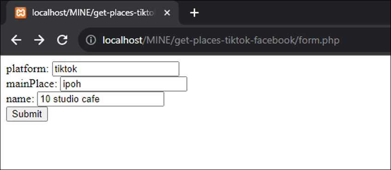391x170 pixels.
Task: View site information via the circled i icon
Action: tap(91, 40)
